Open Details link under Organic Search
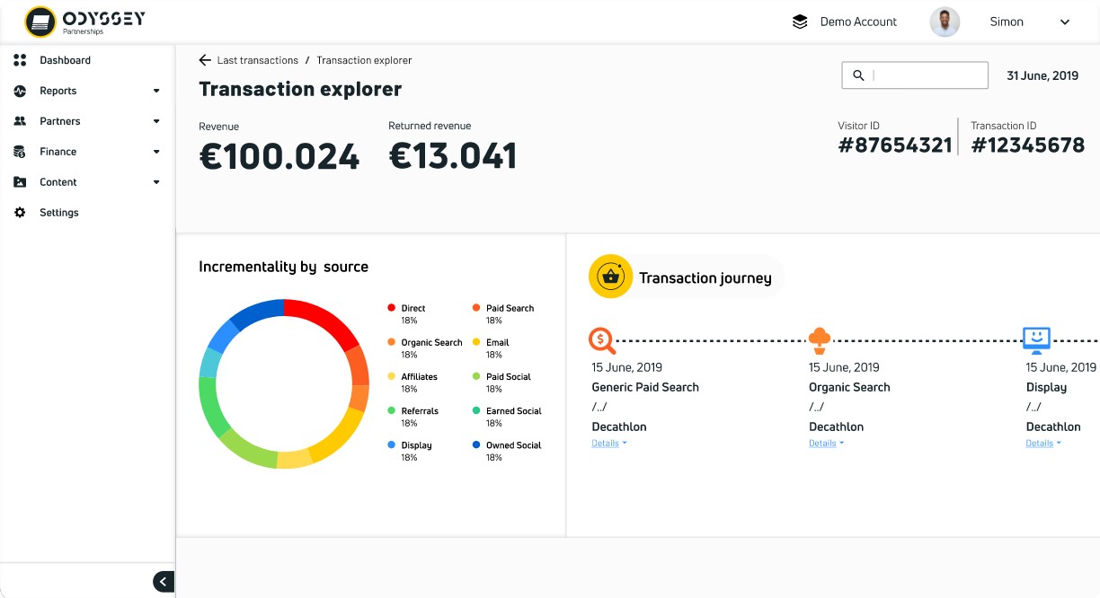This screenshot has width=1100, height=598. 826,444
